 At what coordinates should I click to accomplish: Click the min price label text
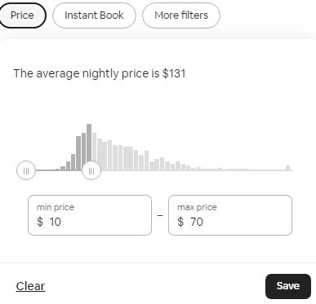tap(56, 207)
